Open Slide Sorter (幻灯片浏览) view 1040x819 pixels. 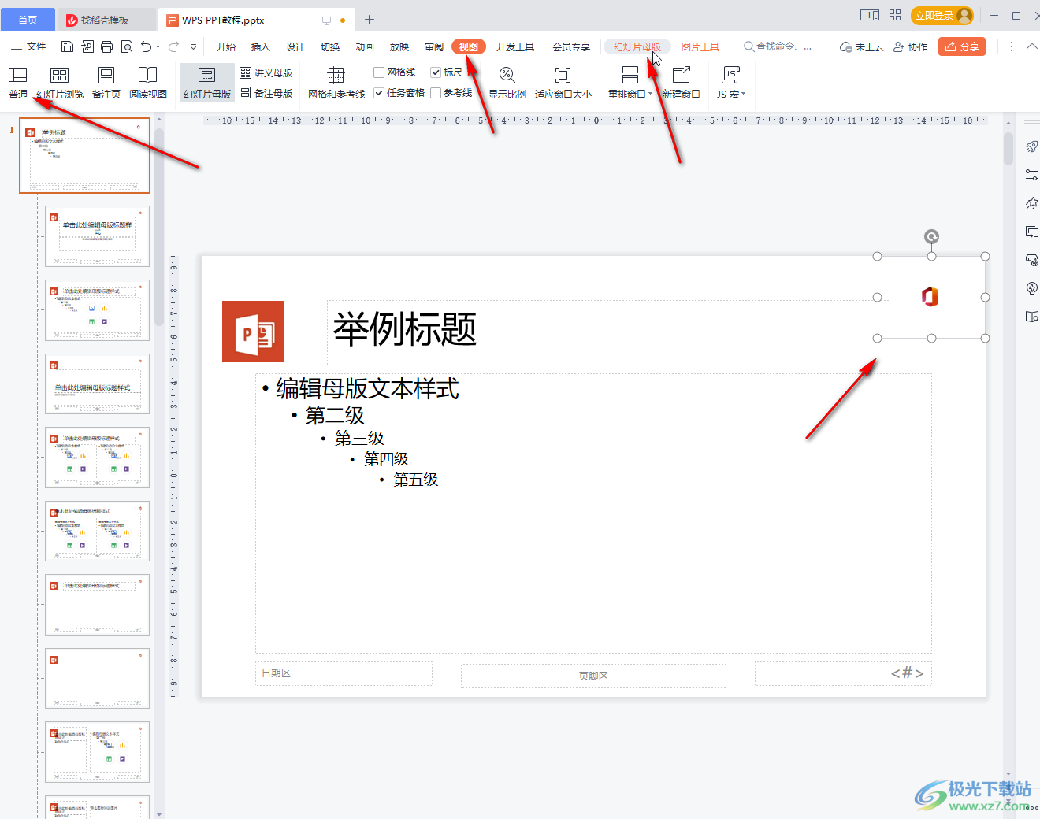click(60, 83)
